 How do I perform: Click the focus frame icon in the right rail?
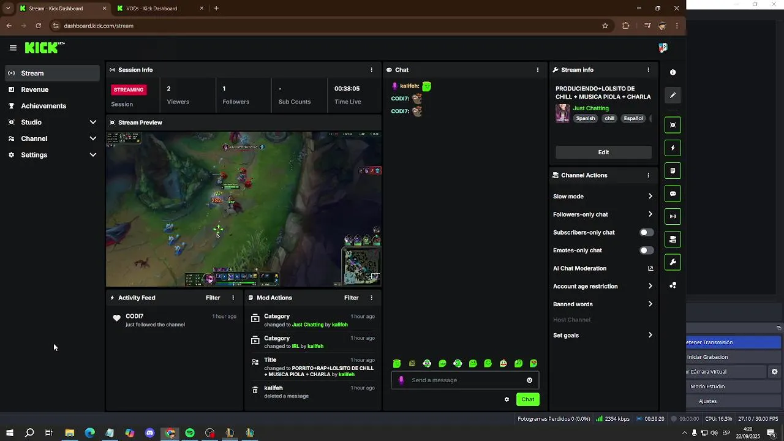[673, 125]
